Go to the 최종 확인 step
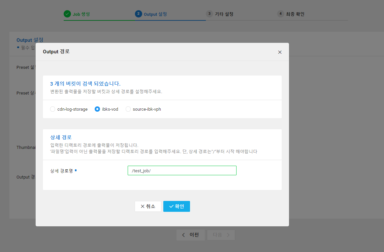 click(295, 14)
